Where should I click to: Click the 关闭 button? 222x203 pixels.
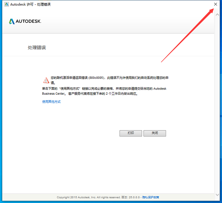155,133
